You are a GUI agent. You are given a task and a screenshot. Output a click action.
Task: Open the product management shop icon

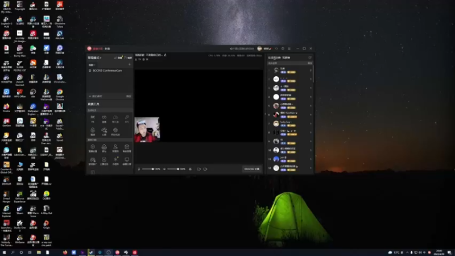coord(127,148)
